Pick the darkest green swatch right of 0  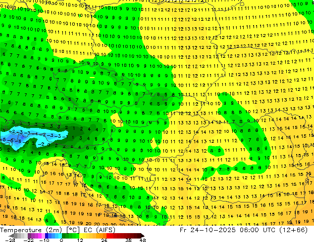click(63, 236)
